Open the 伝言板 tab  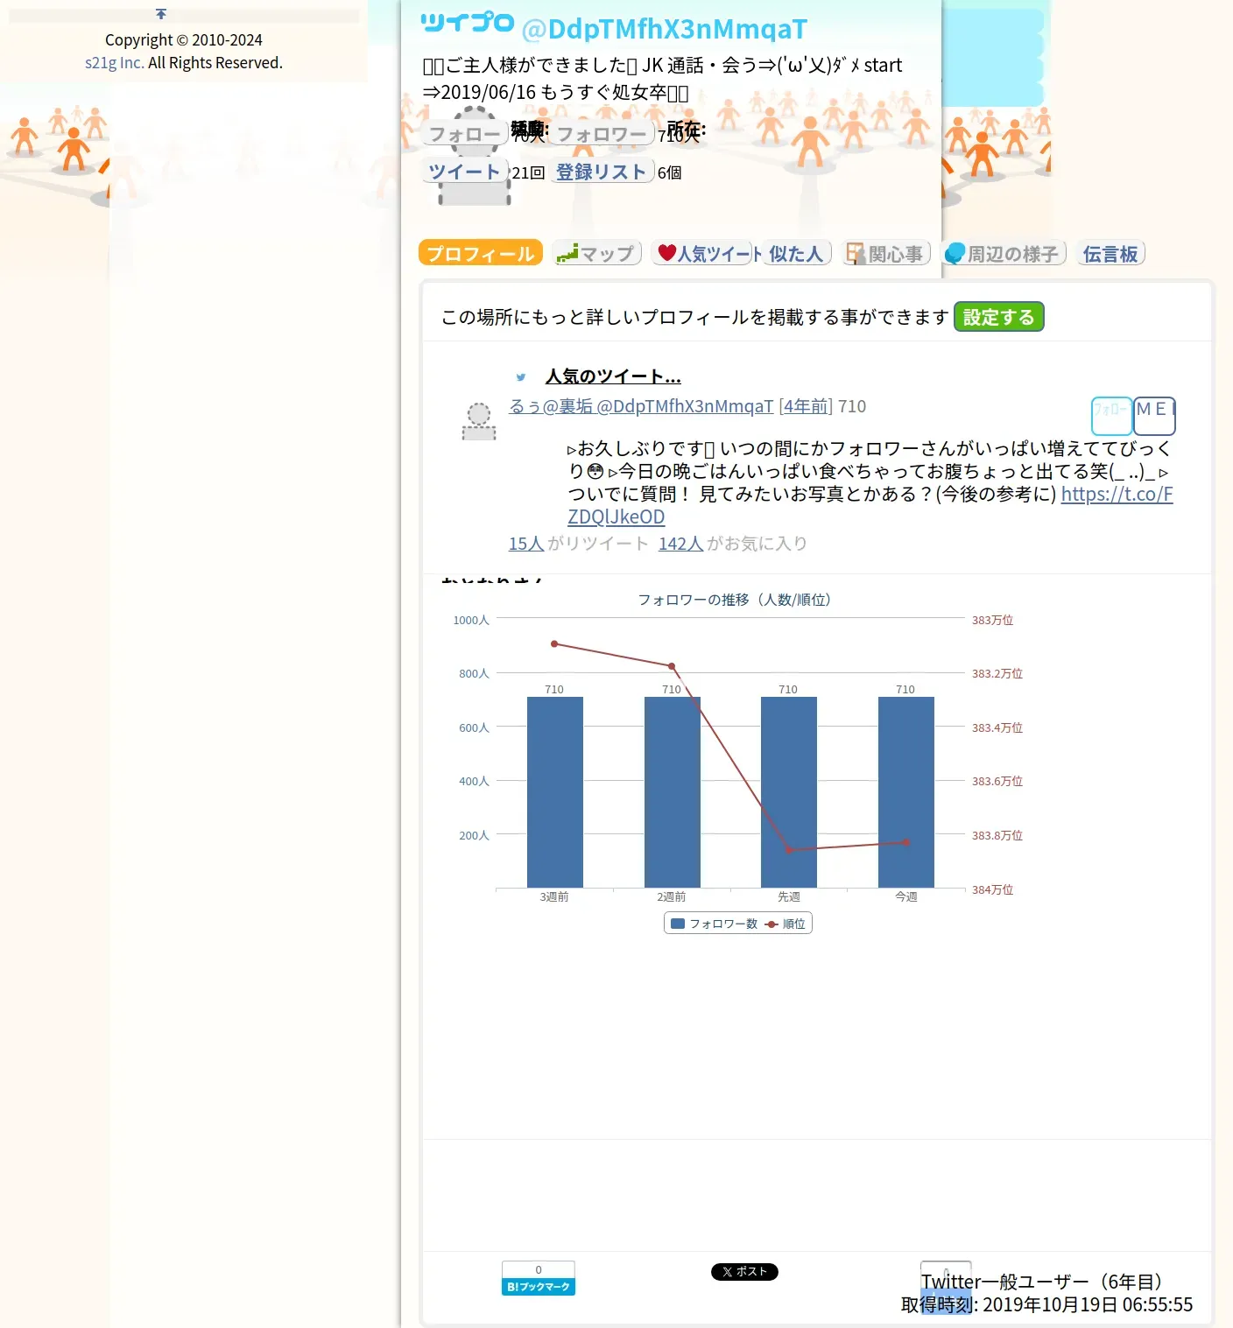point(1110,253)
